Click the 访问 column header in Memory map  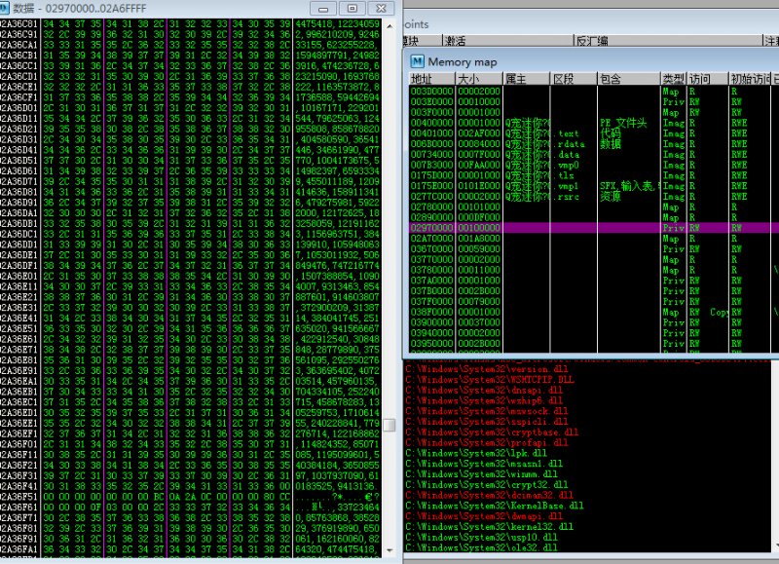tap(708, 79)
